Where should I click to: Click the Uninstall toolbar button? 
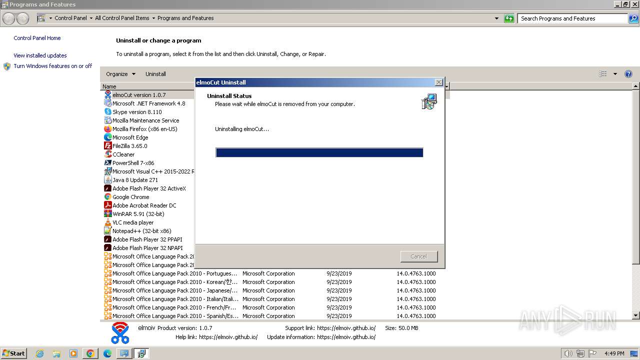click(x=155, y=74)
